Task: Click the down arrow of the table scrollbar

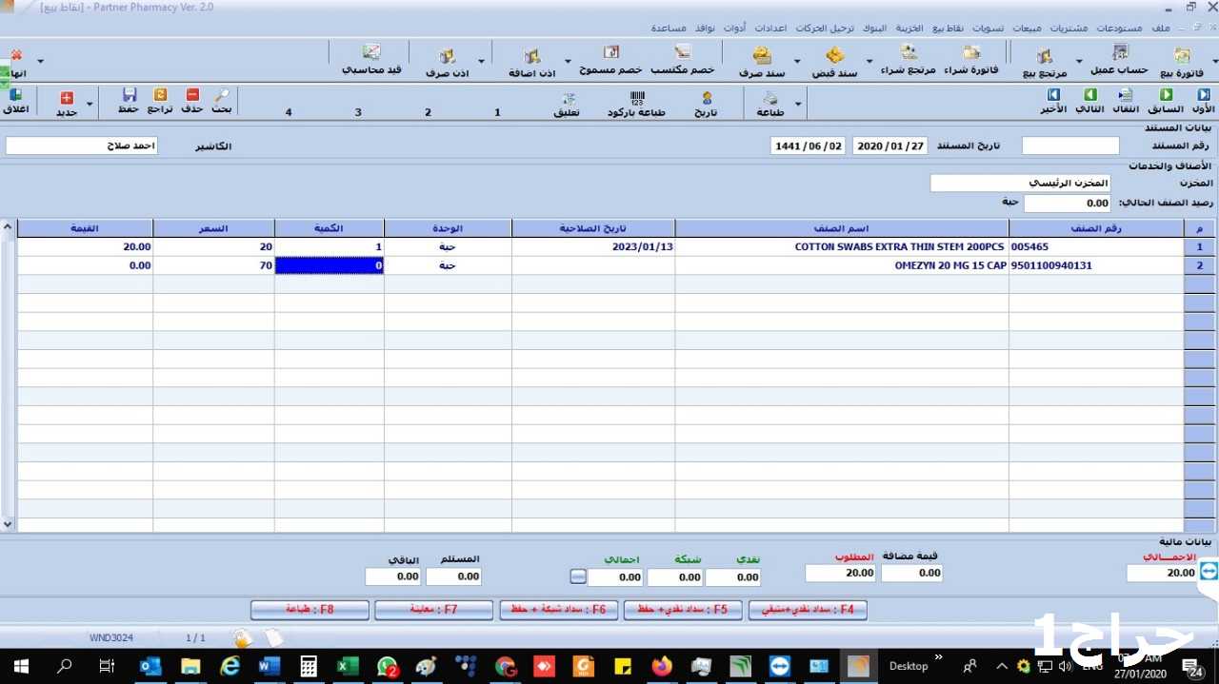Action: 8,524
